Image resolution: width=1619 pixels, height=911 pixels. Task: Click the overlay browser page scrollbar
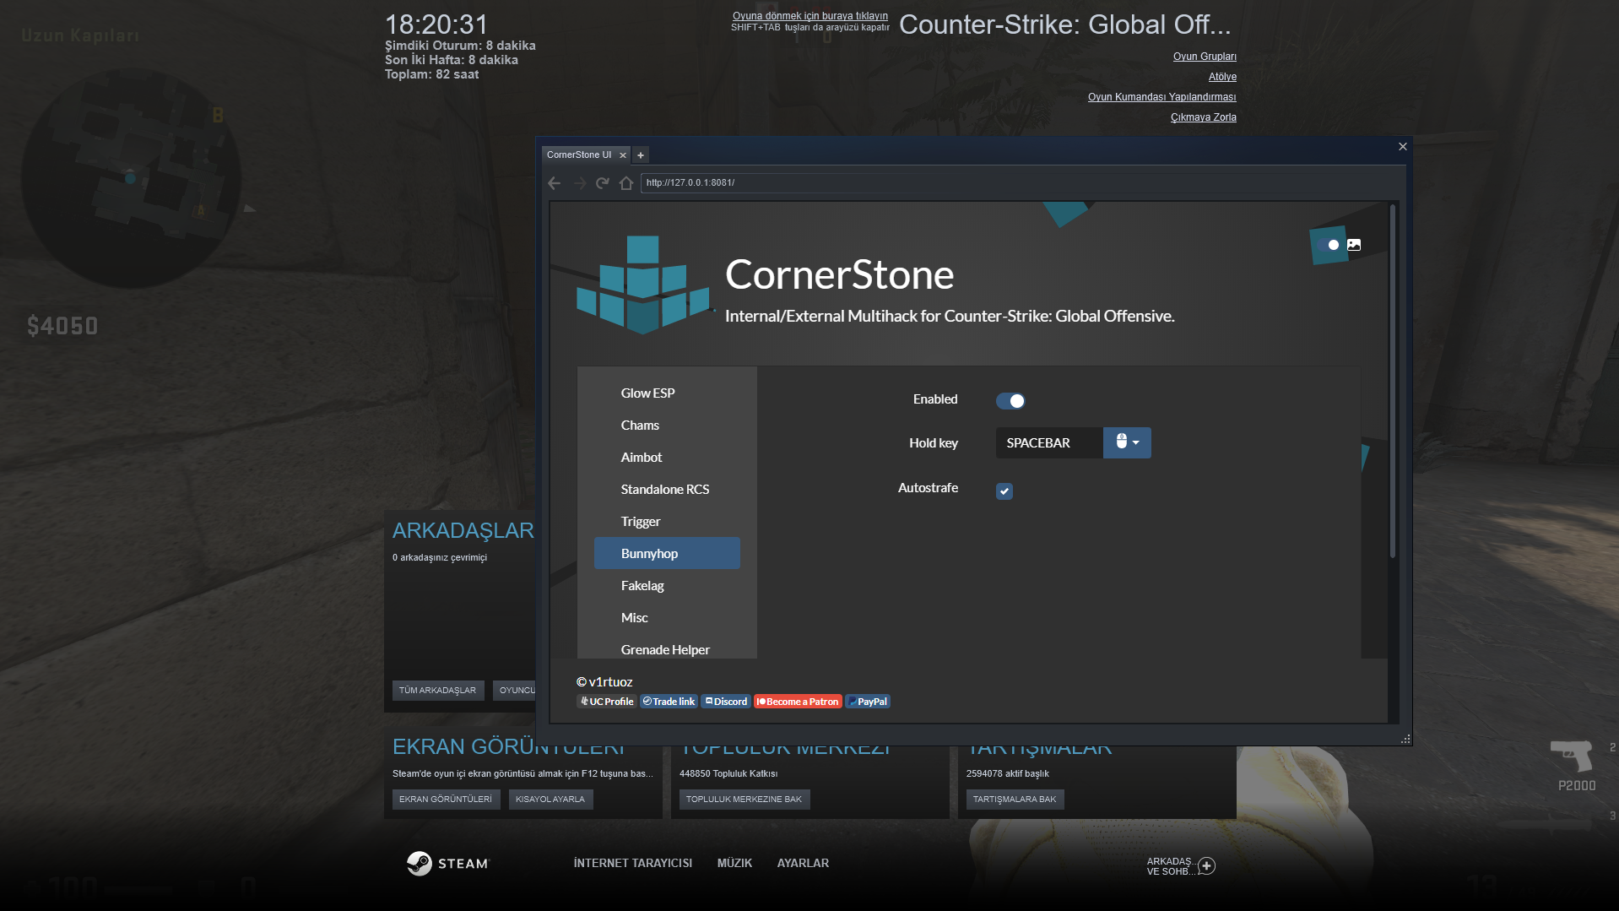pos(1393,382)
